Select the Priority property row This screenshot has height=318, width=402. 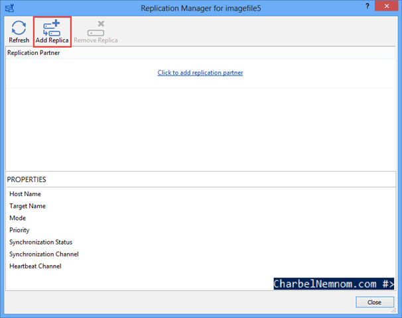click(x=200, y=230)
